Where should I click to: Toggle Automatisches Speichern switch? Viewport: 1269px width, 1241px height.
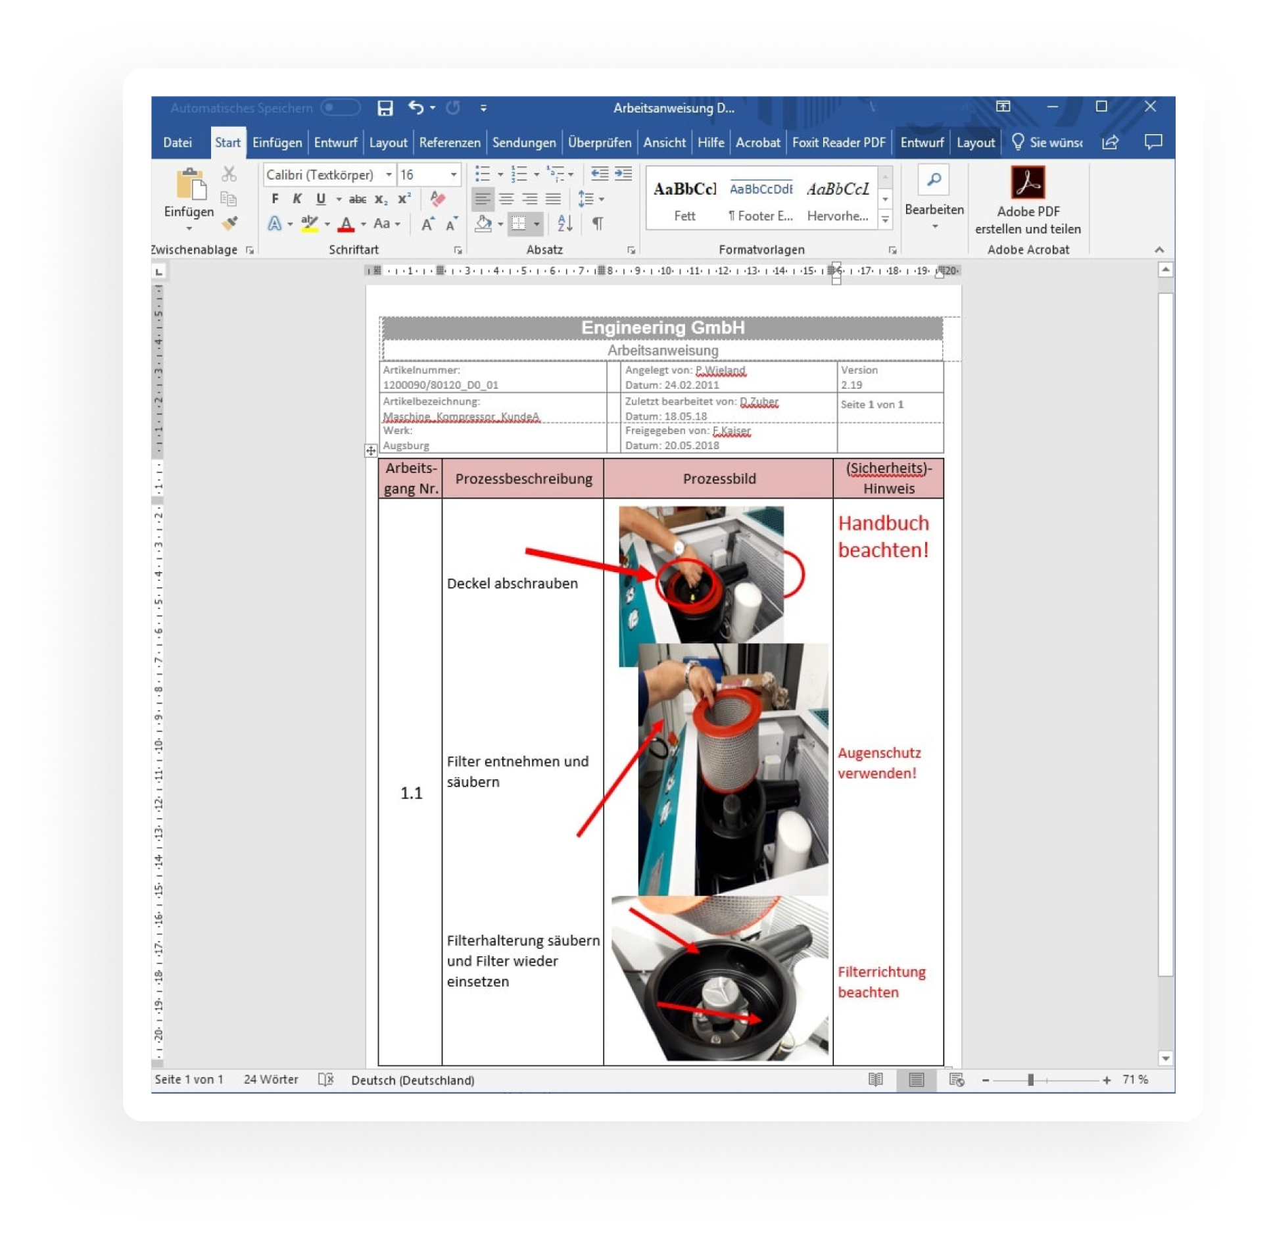[340, 107]
